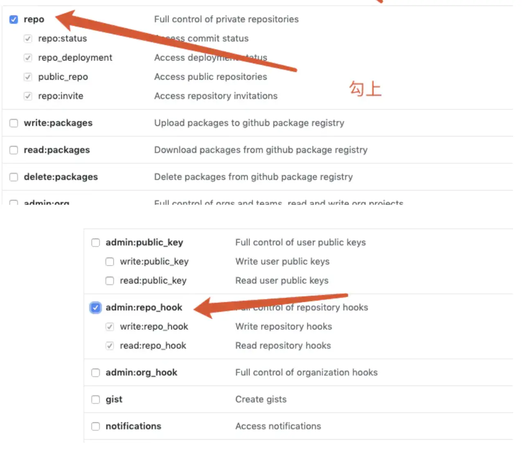Toggle the read:repo_hook checkbox
Image resolution: width=522 pixels, height=457 pixels.
click(110, 346)
